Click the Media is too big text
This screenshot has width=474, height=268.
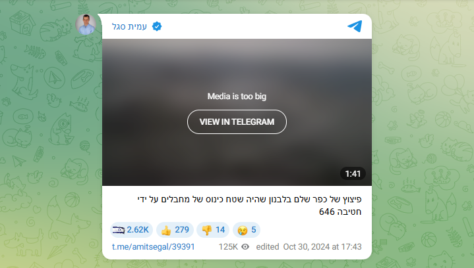click(237, 97)
